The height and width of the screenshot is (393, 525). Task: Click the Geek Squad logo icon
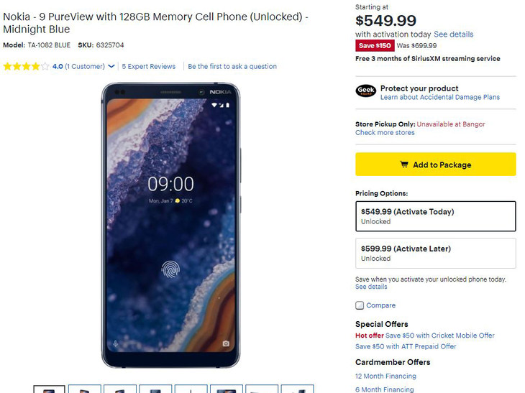click(x=365, y=91)
